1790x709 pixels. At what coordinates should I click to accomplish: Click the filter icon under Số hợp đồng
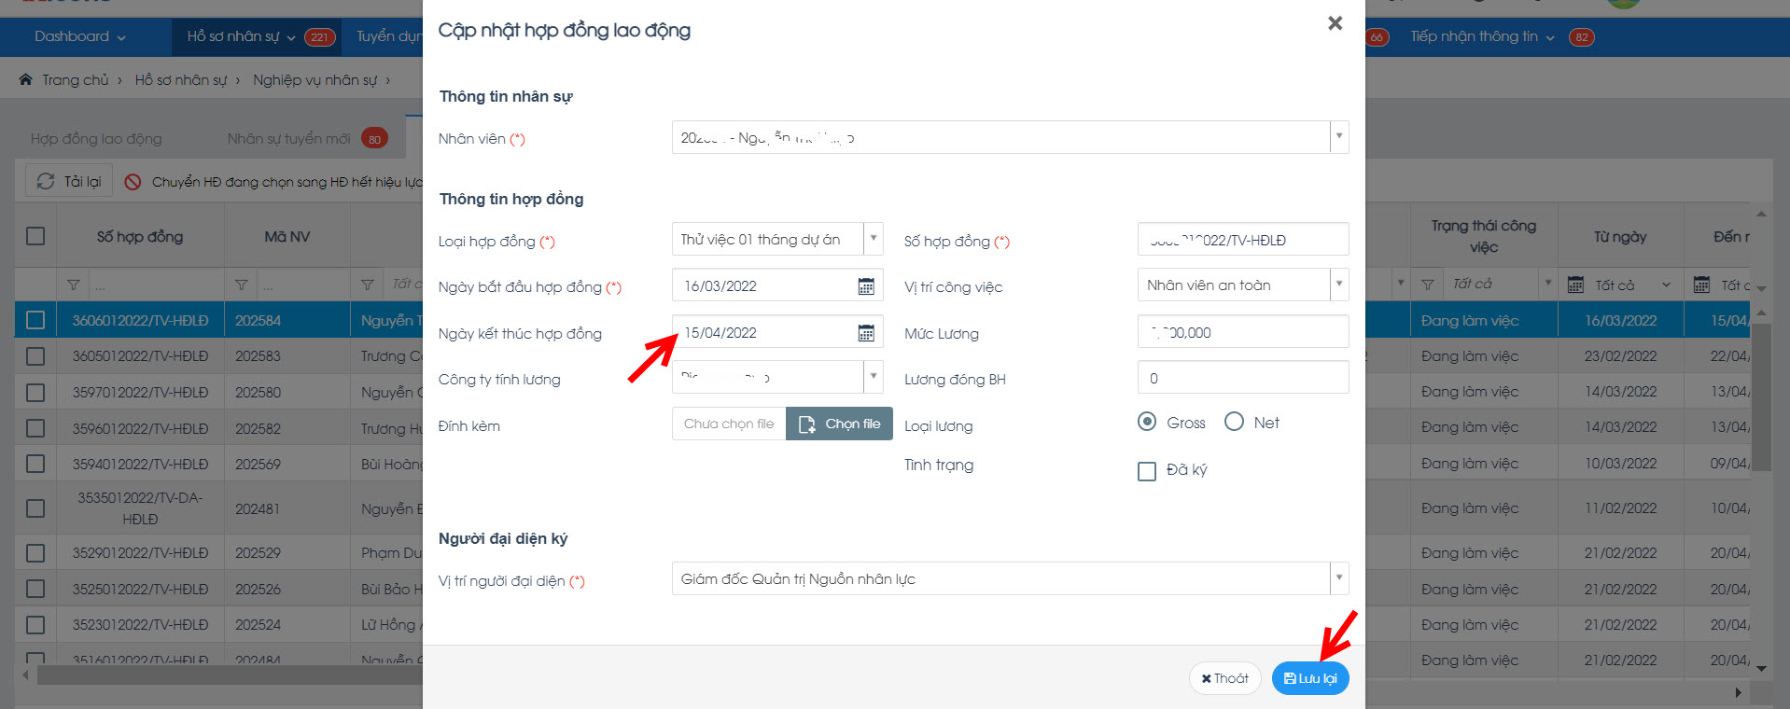tap(74, 285)
